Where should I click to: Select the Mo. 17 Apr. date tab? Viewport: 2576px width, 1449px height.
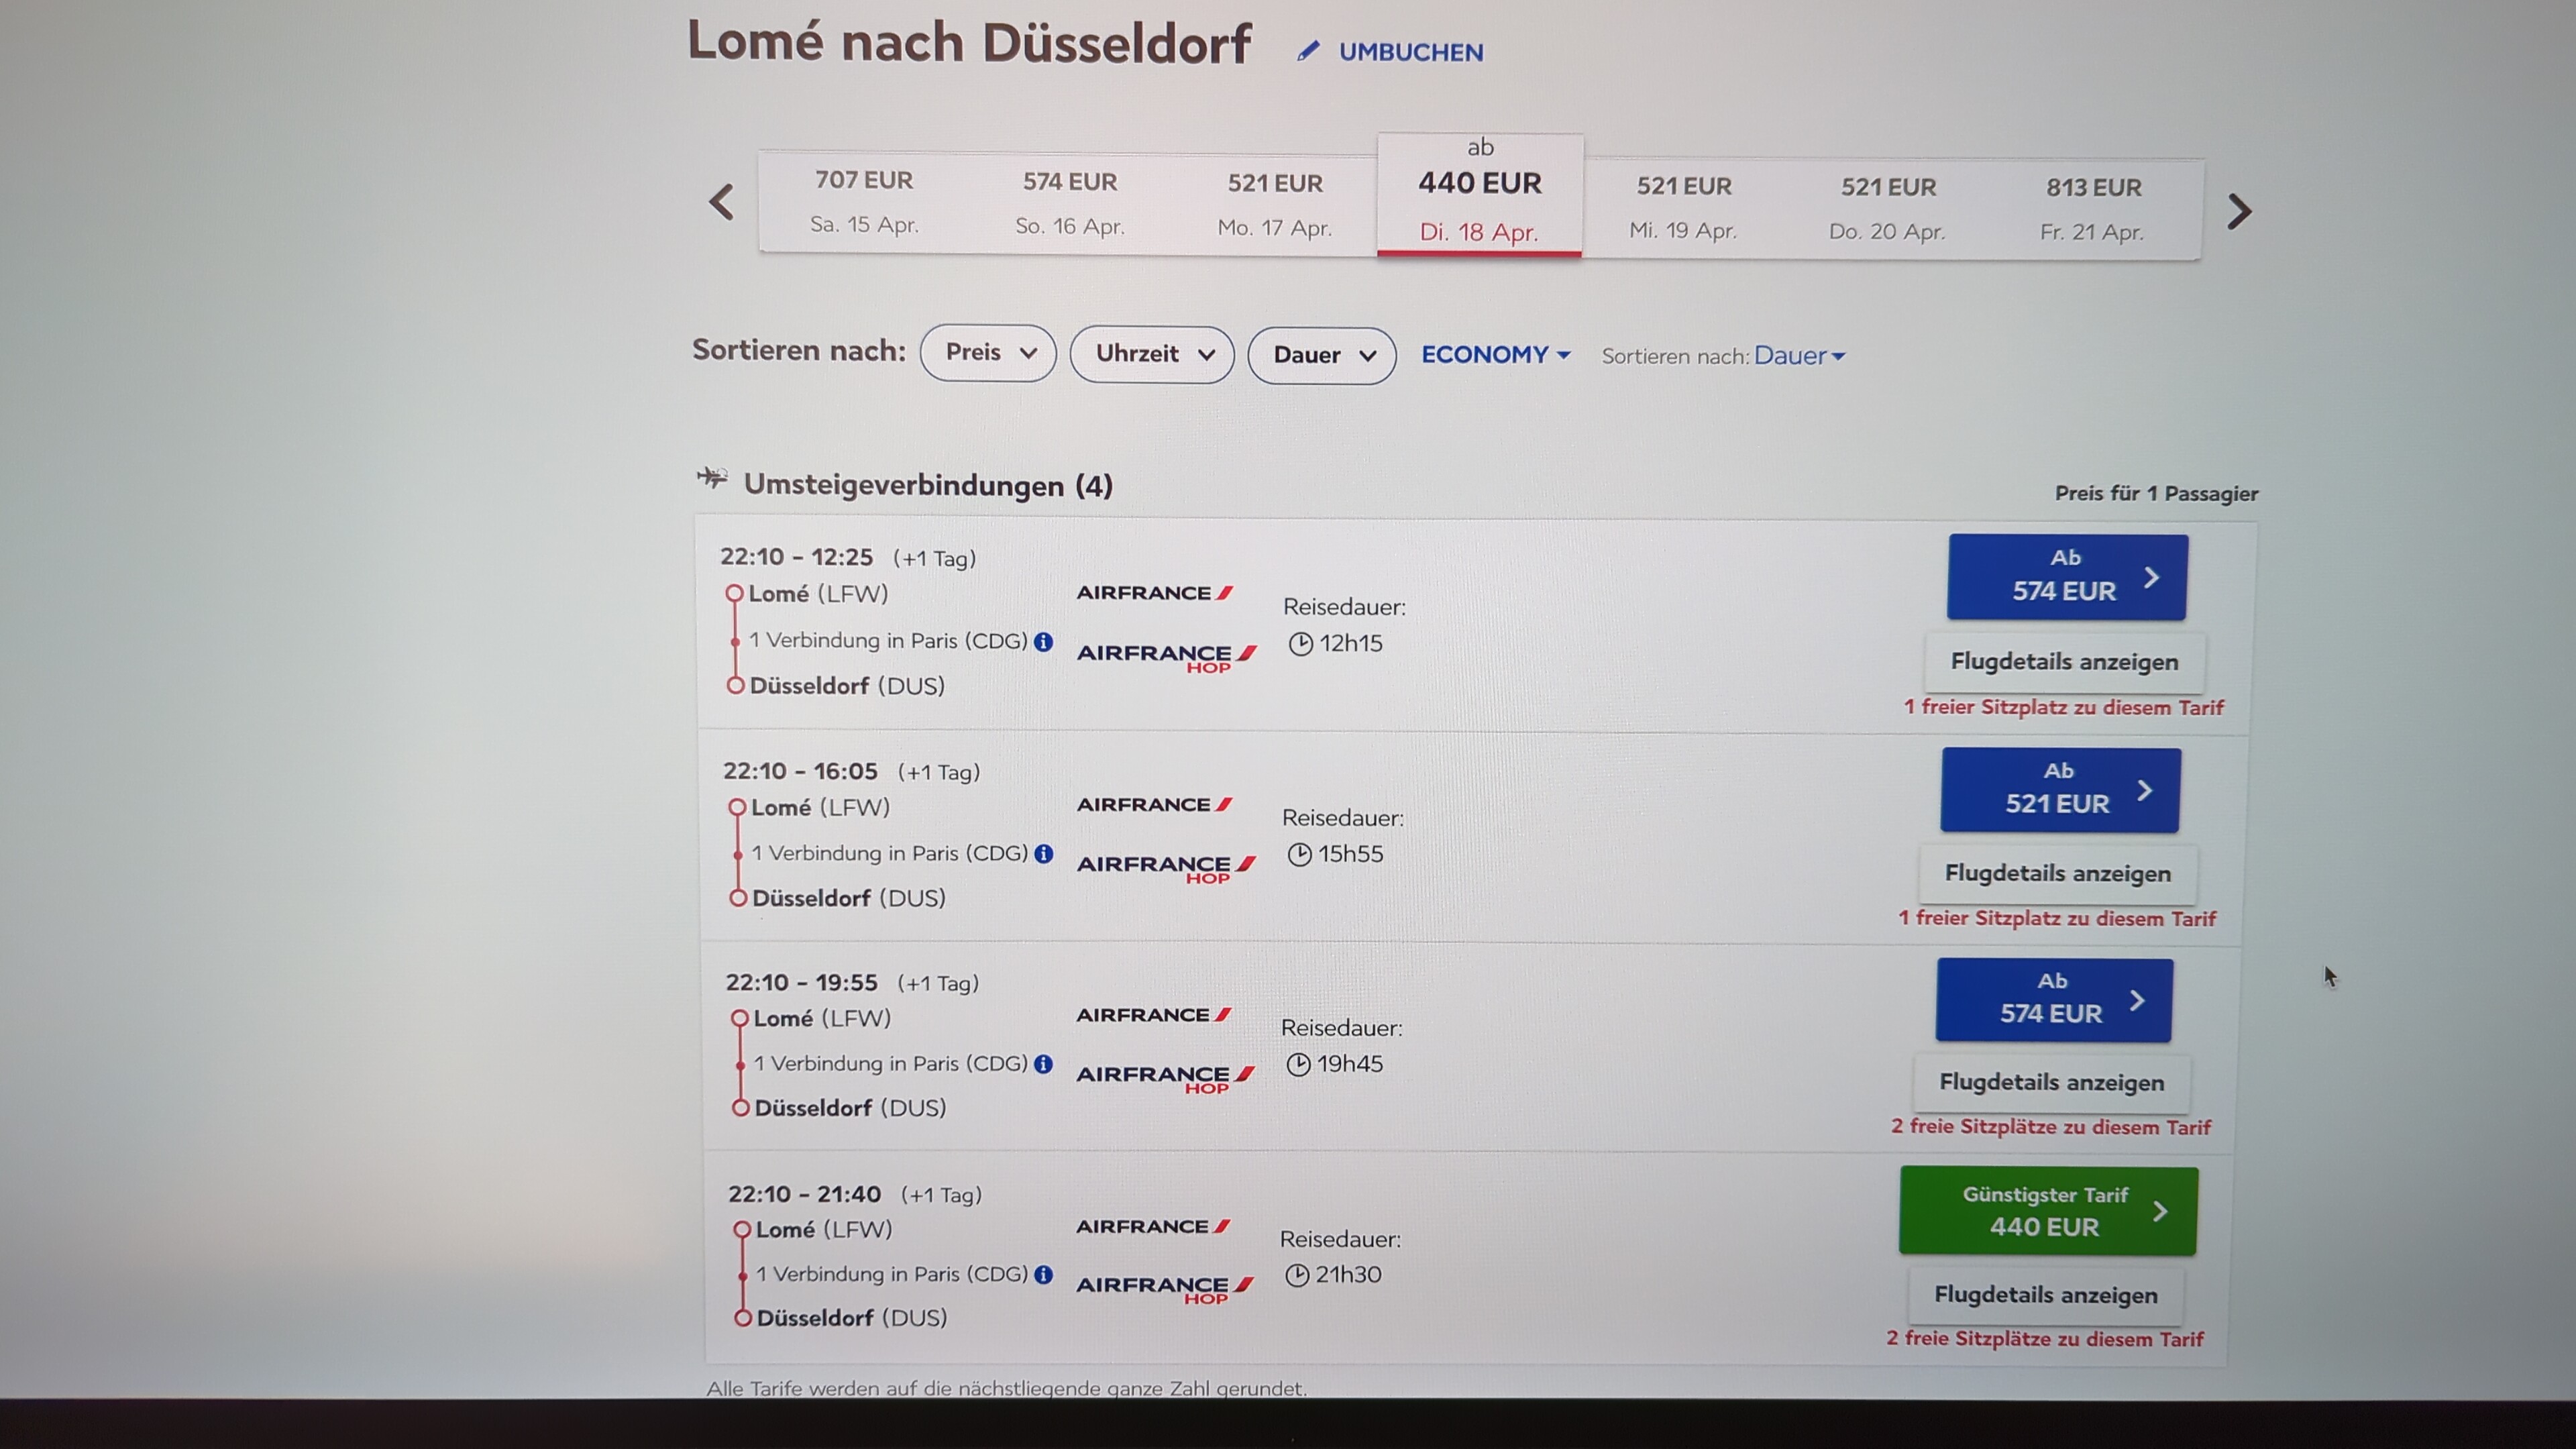coord(1274,205)
